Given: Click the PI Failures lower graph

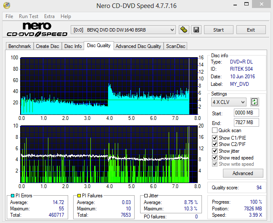Looking at the screenshot, I should [109, 154].
